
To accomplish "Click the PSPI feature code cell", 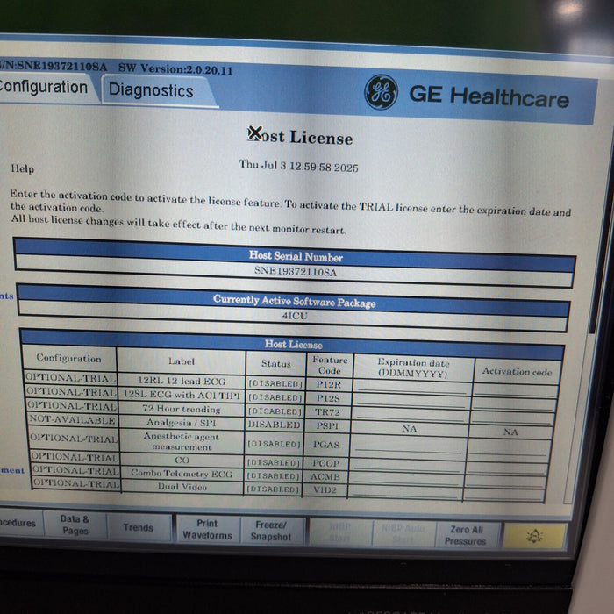I will [x=327, y=425].
